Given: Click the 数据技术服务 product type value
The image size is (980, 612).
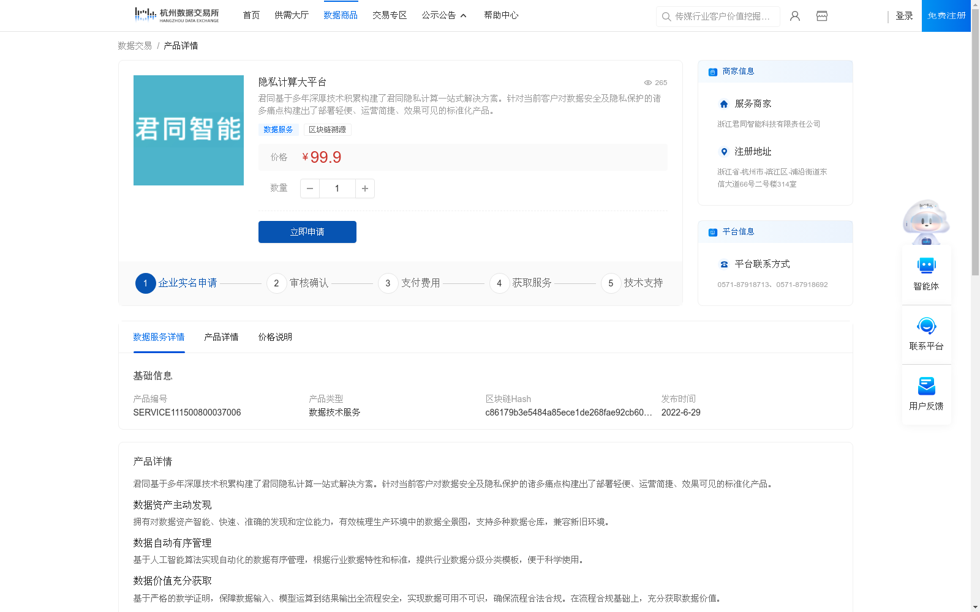Looking at the screenshot, I should pos(334,412).
